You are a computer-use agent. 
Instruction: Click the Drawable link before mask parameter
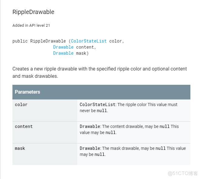click(63, 53)
